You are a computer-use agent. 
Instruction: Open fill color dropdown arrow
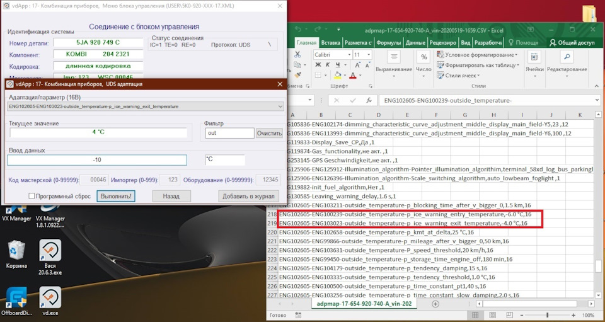pyautogui.click(x=345, y=75)
